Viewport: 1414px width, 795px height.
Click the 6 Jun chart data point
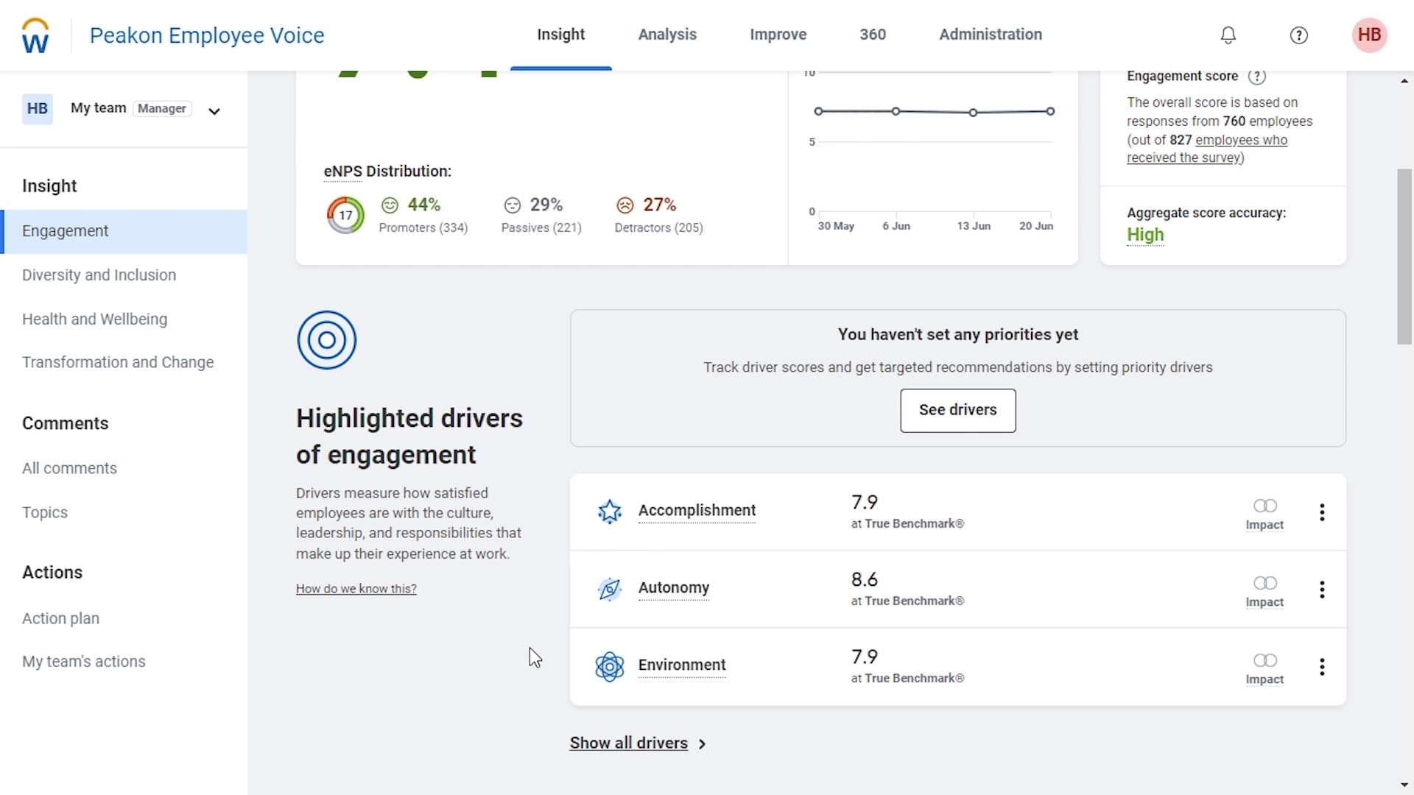click(896, 111)
